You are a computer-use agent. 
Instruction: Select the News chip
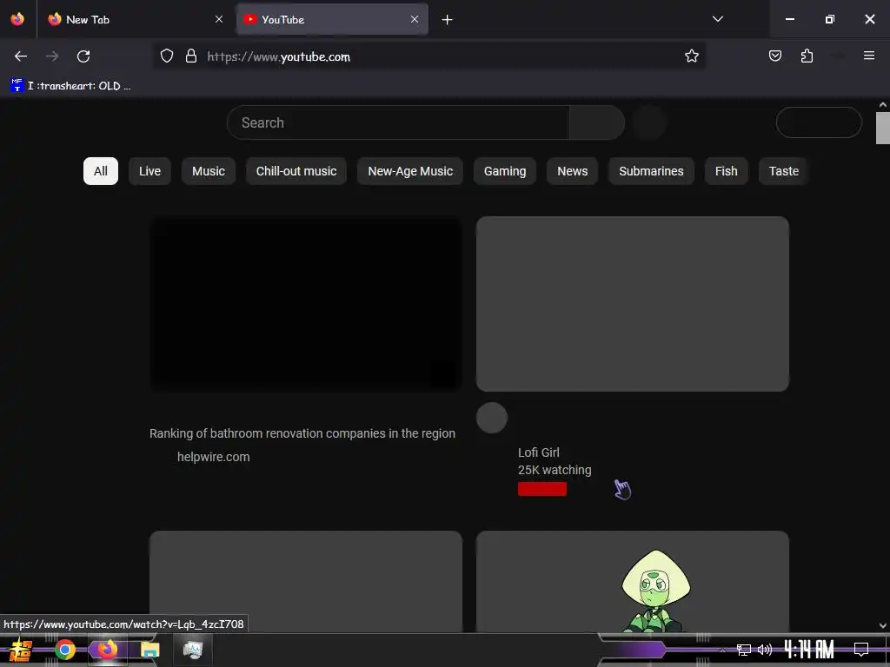point(572,171)
